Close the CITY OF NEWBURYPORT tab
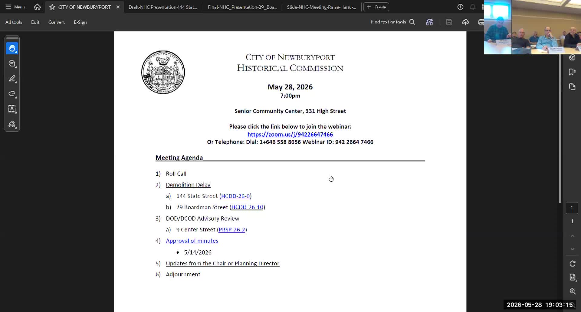 click(x=118, y=7)
